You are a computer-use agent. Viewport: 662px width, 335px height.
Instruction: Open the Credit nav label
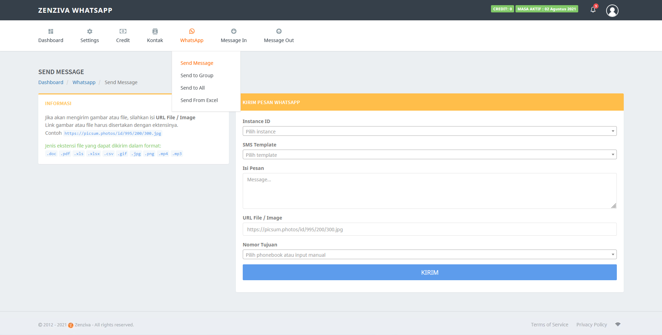coord(123,40)
